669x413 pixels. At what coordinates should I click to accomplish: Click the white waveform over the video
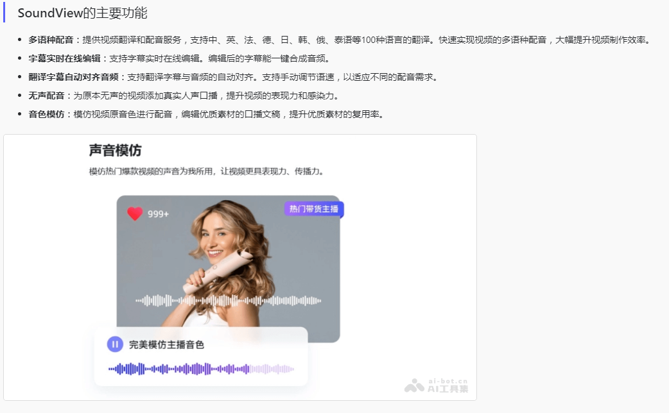coord(229,301)
